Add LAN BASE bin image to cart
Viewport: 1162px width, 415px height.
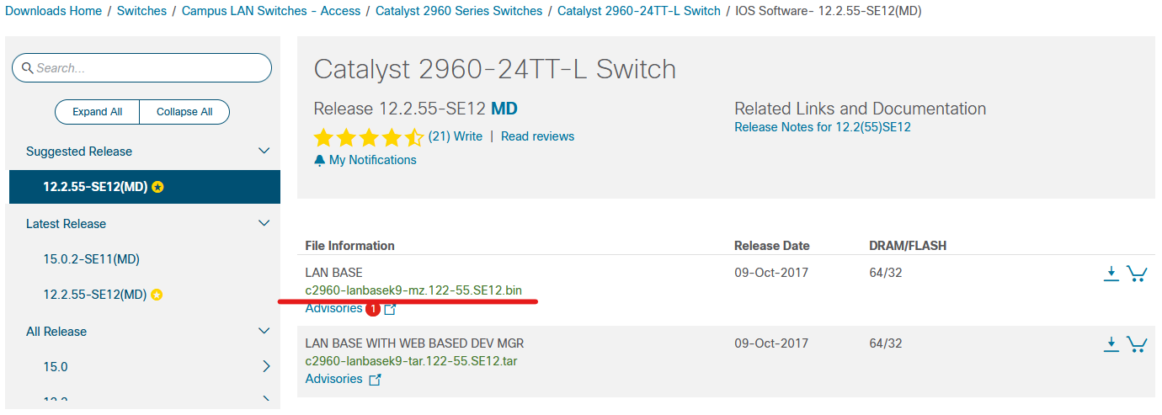point(1137,274)
